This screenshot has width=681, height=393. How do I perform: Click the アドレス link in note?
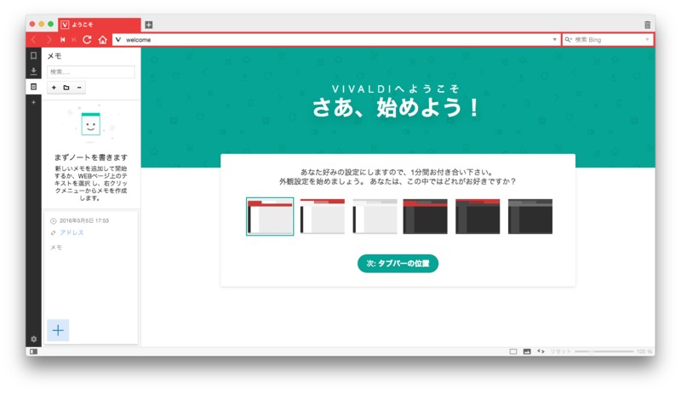tap(72, 232)
